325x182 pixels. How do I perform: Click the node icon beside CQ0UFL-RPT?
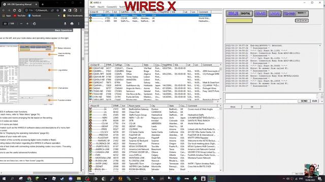click(90, 74)
